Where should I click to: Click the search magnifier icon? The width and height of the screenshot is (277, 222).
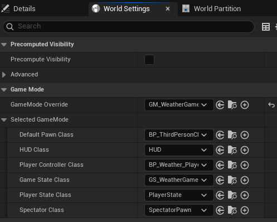click(10, 27)
